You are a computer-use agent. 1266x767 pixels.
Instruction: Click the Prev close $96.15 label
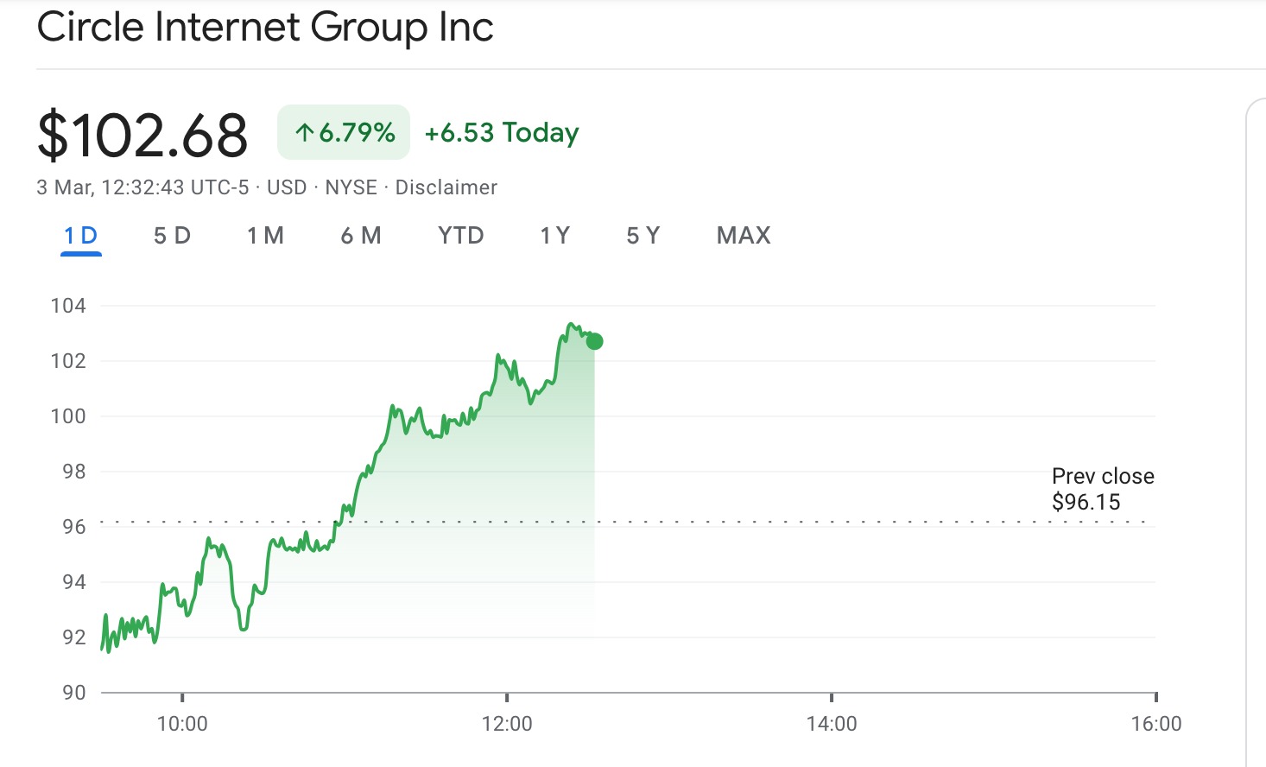[x=1102, y=489]
